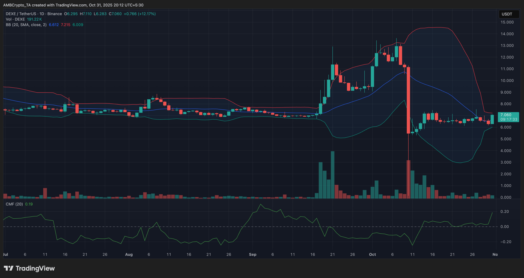Screen dimensions: 524x278
Task: Click the CMF (20) indicator label
Action: tap(14, 204)
